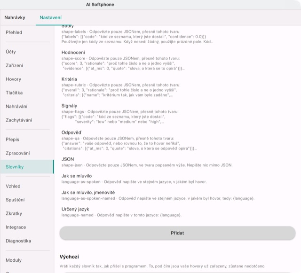The height and width of the screenshot is (273, 301).
Task: Click the AI Softphone window title
Action: pyautogui.click(x=100, y=5)
